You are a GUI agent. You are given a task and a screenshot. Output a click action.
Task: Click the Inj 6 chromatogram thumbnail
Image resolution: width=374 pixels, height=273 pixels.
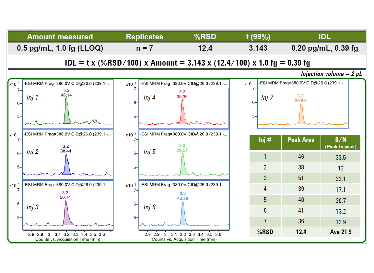pos(184,205)
